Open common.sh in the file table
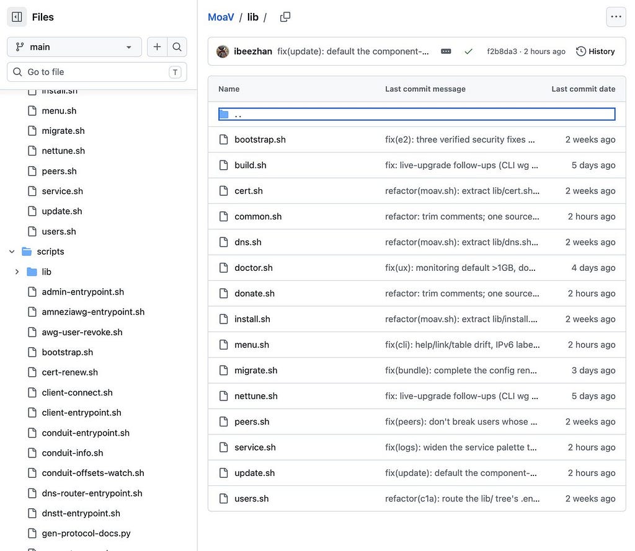This screenshot has height=551, width=635. click(258, 216)
